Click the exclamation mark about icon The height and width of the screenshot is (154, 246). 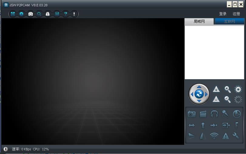[x=74, y=14]
